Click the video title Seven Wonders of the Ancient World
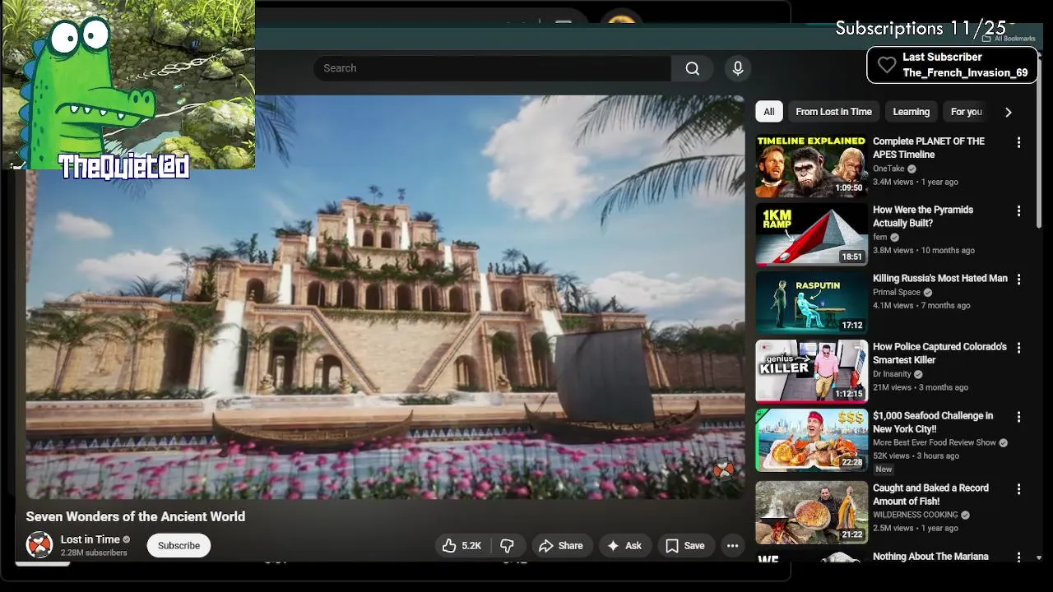This screenshot has height=592, width=1053. pos(136,516)
